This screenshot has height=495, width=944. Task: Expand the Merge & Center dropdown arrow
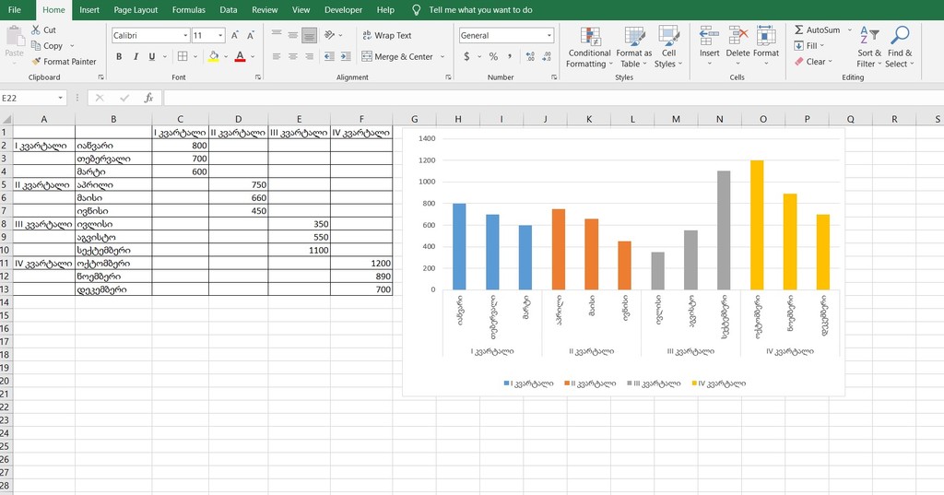442,56
